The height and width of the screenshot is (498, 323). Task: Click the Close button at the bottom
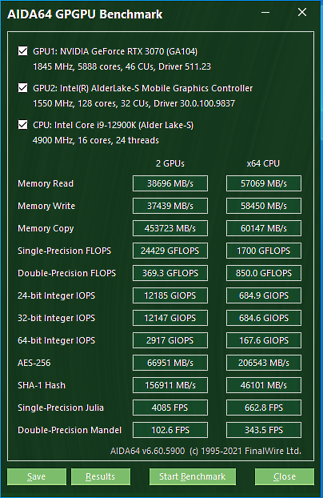coord(285,476)
